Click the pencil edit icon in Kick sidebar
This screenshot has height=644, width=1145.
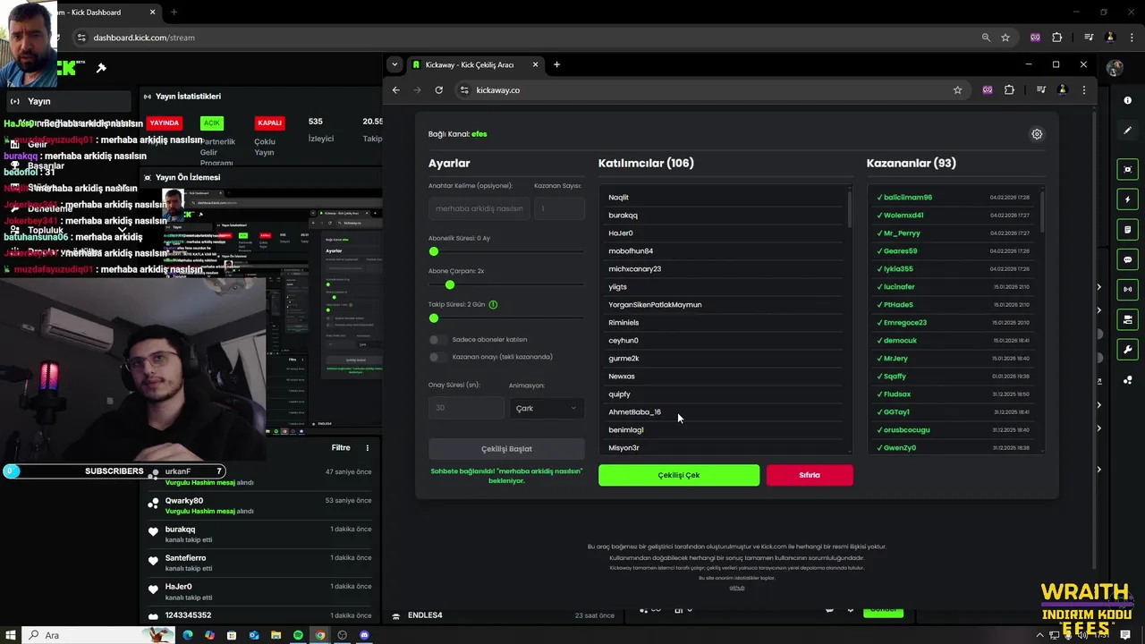click(x=1127, y=131)
